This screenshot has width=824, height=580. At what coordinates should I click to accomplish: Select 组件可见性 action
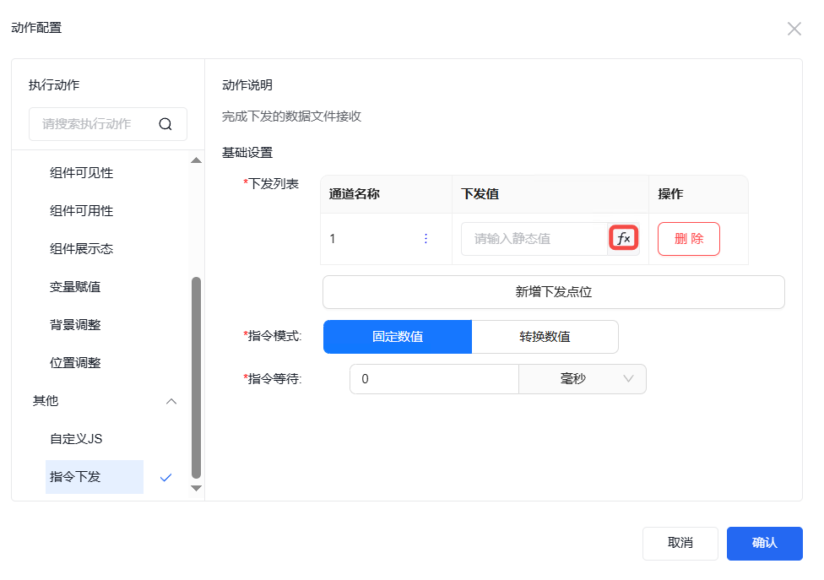[x=82, y=173]
